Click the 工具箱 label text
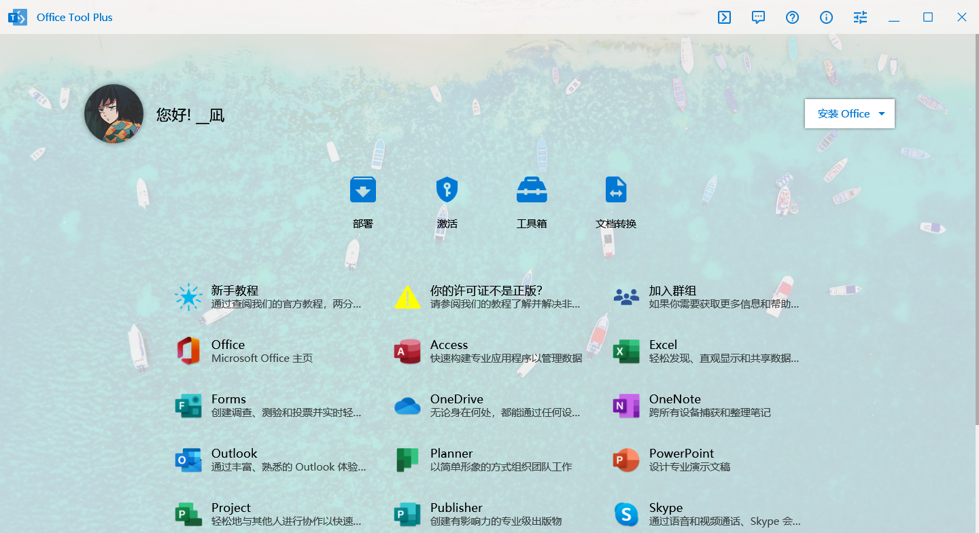Image resolution: width=979 pixels, height=533 pixels. [x=532, y=223]
